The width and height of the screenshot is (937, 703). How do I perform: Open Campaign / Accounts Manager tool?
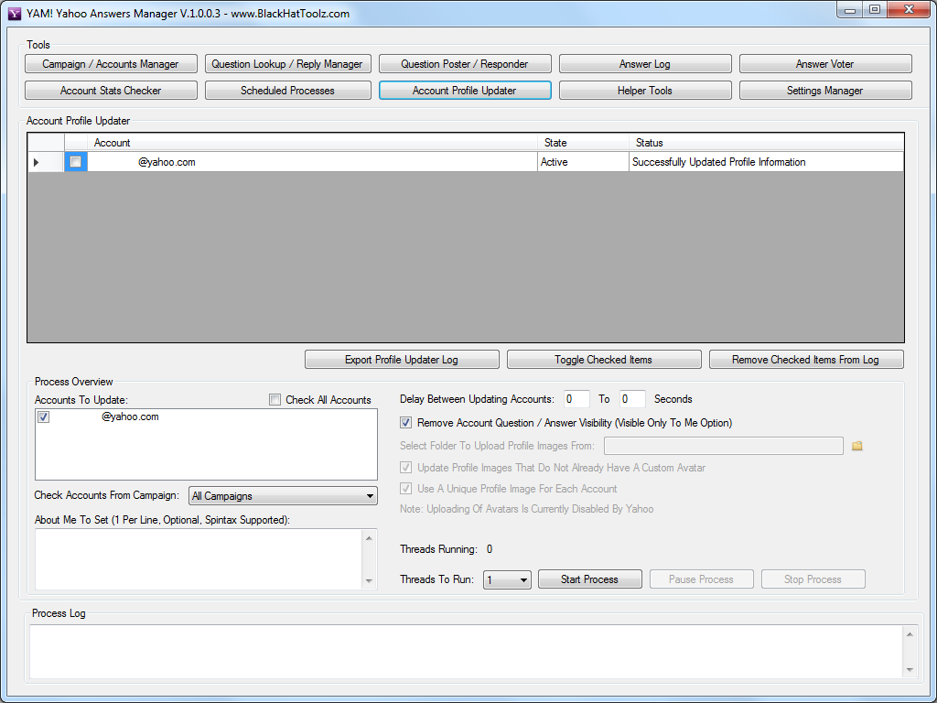pos(111,64)
